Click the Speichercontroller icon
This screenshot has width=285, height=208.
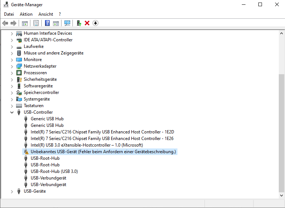pos(19,92)
